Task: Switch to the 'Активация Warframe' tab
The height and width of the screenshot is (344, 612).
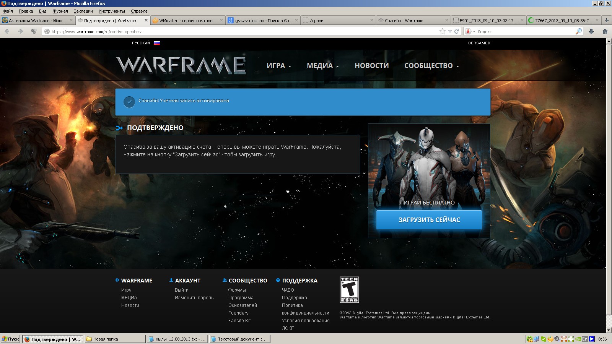Action: click(37, 21)
